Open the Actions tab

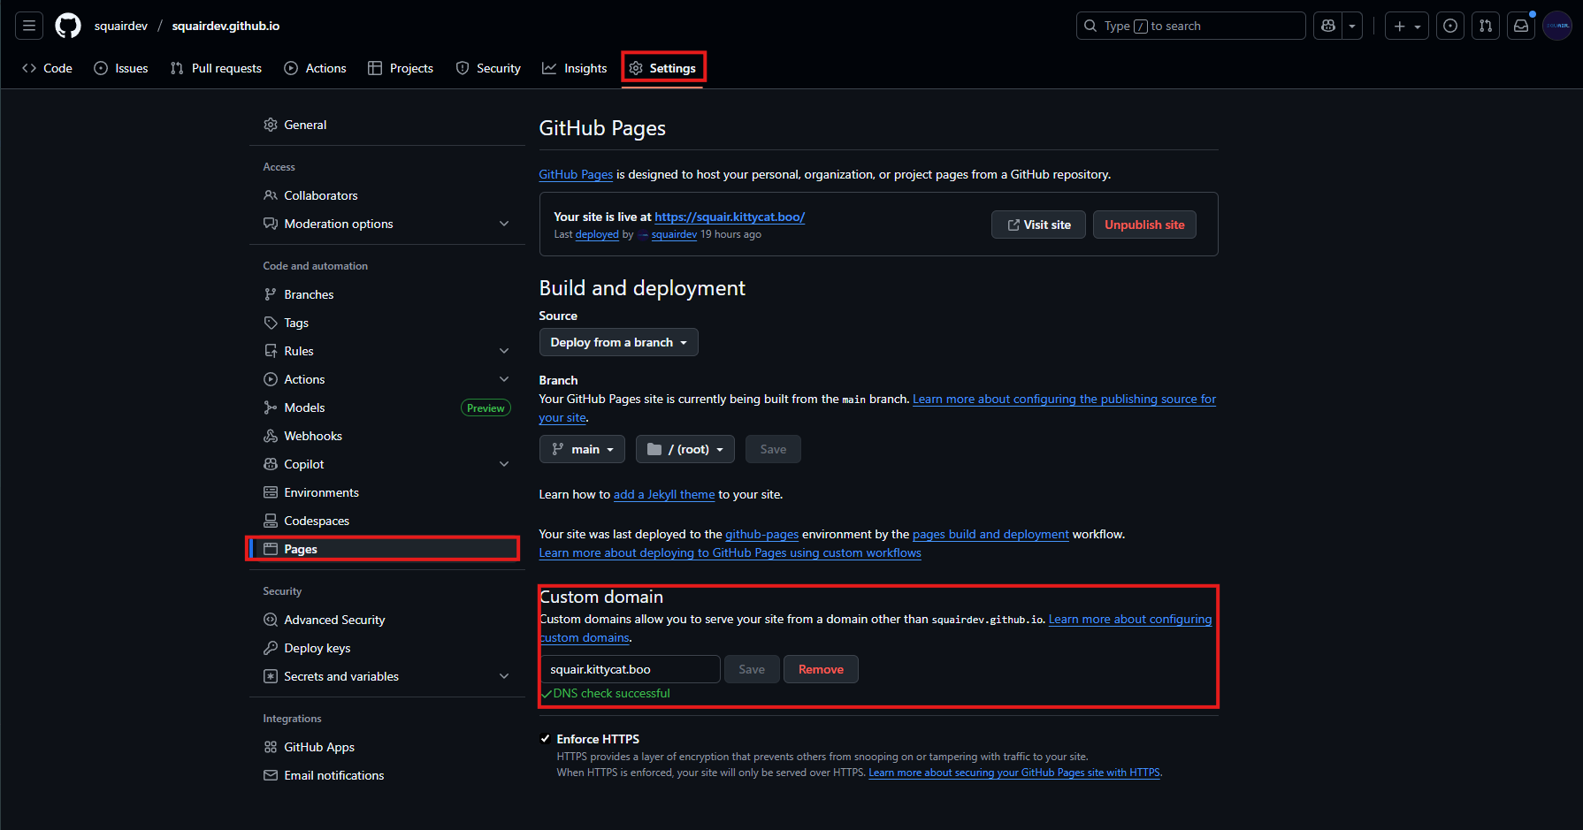315,67
